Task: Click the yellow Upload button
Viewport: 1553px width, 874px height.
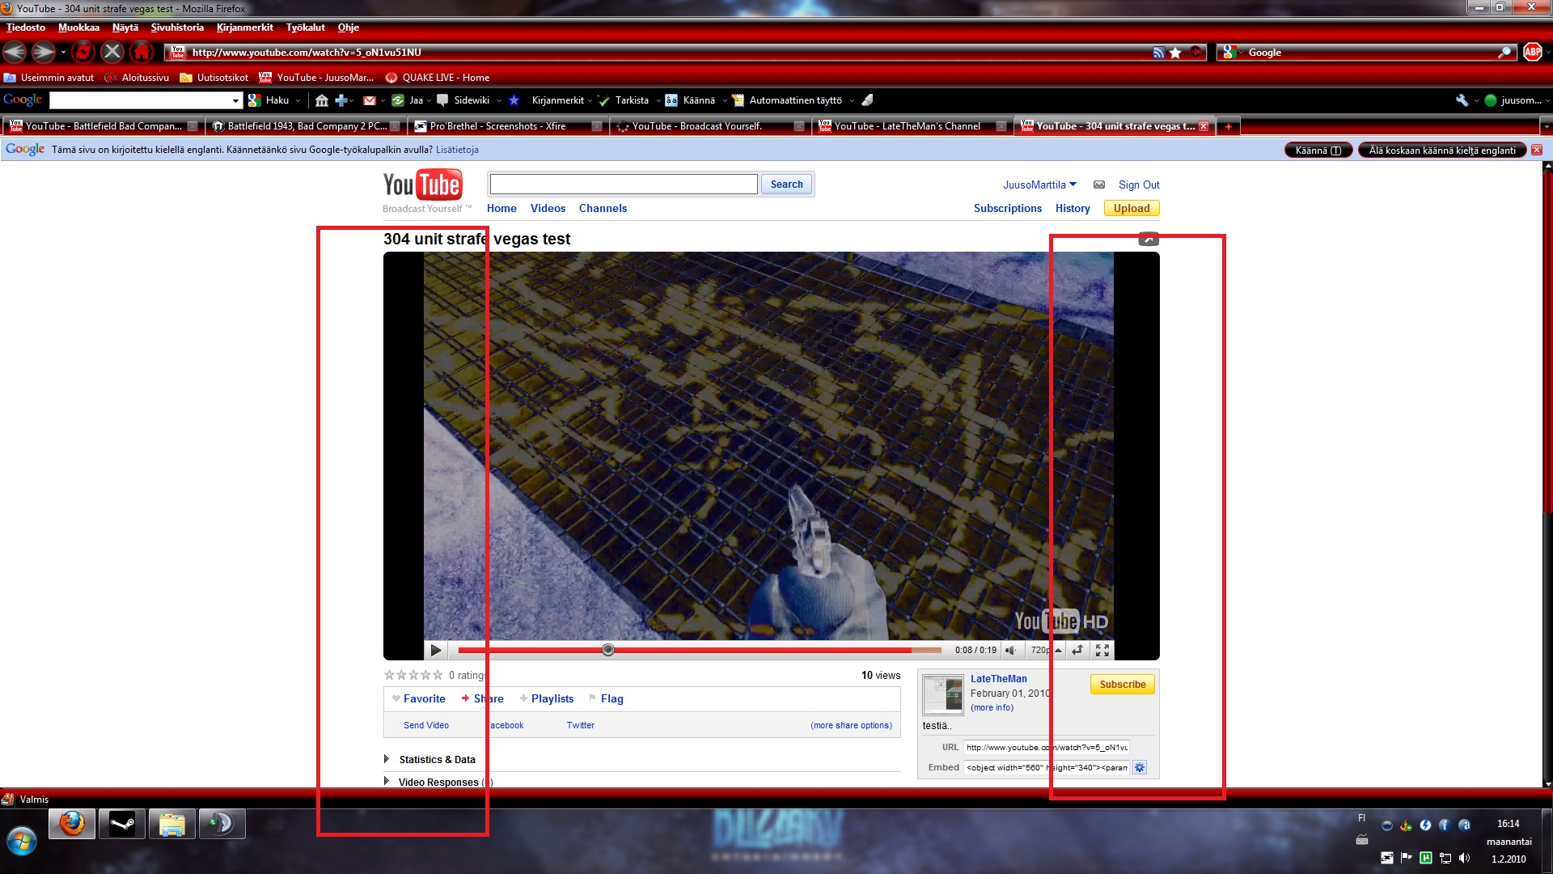Action: pyautogui.click(x=1132, y=208)
